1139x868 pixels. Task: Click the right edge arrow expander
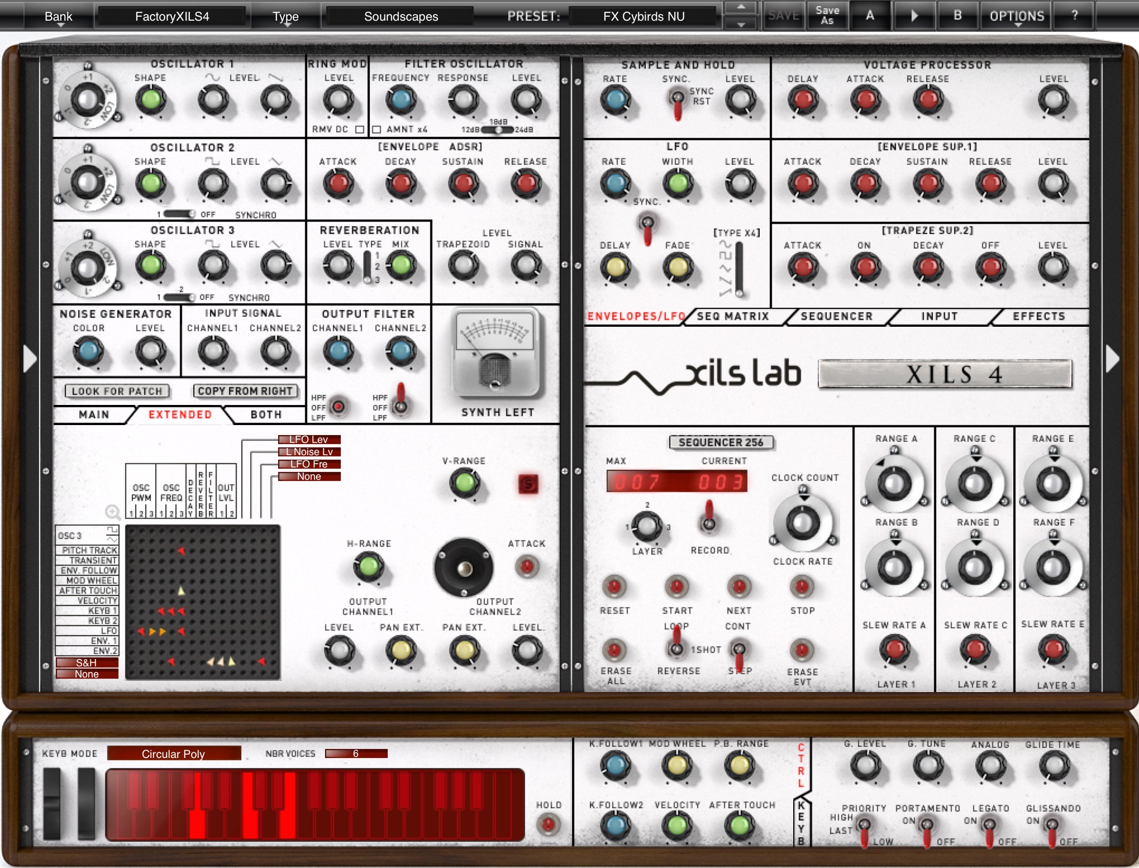click(1112, 358)
